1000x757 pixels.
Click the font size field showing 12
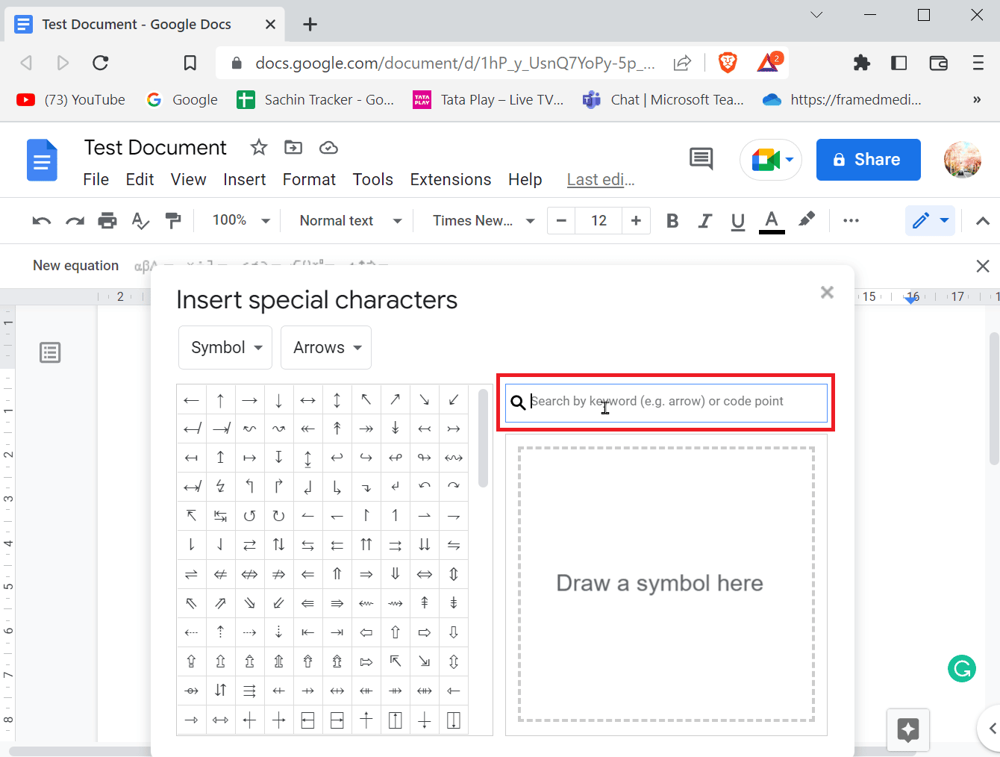point(599,220)
